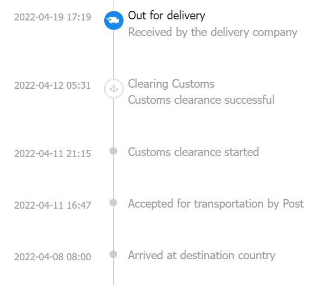Viewport: 333px width, 285px height.
Task: Click the 2022-04-12 05:31 timestamp
Action: click(x=53, y=85)
